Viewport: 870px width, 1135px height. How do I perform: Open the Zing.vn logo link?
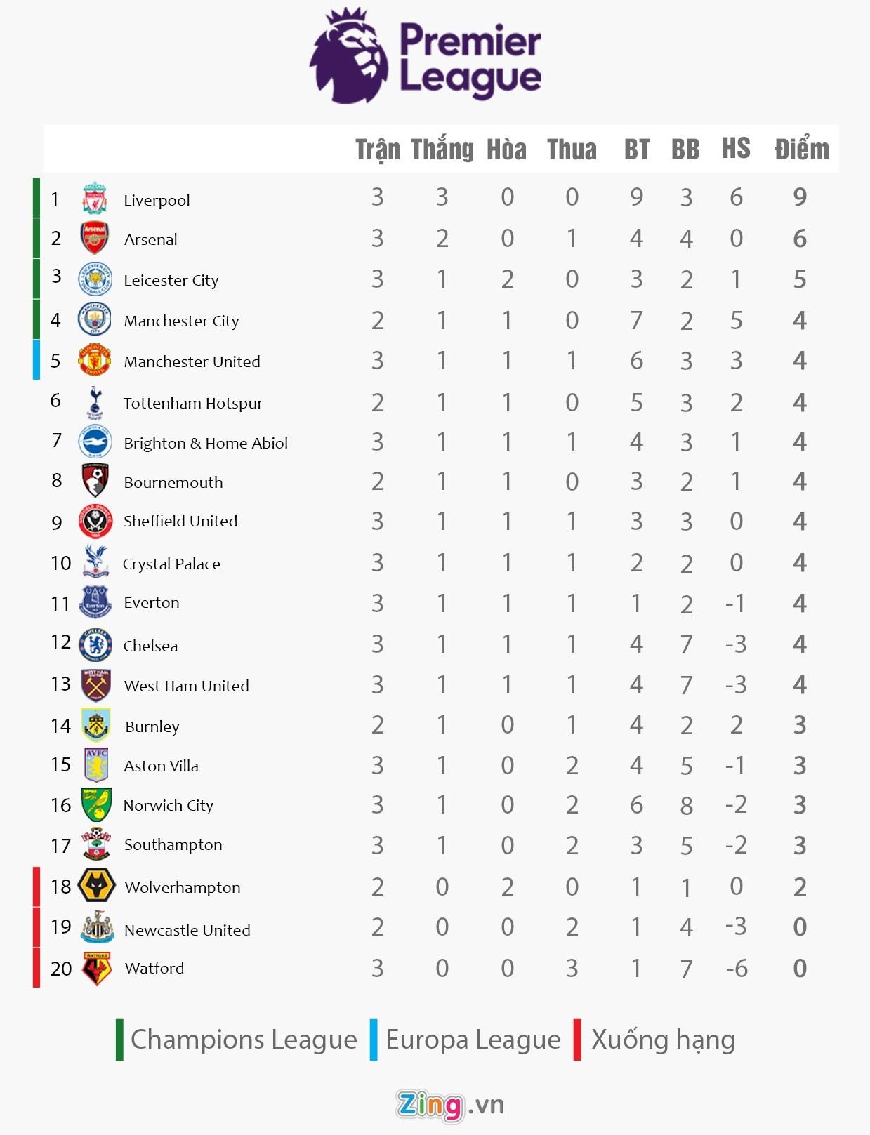(x=449, y=1106)
